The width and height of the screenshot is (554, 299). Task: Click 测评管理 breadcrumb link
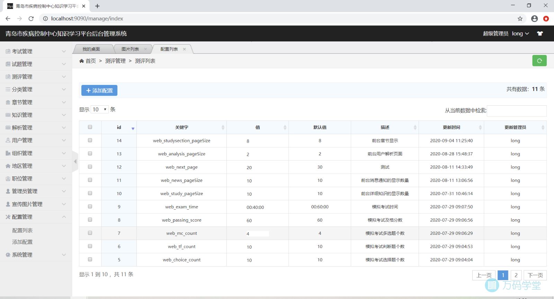115,61
